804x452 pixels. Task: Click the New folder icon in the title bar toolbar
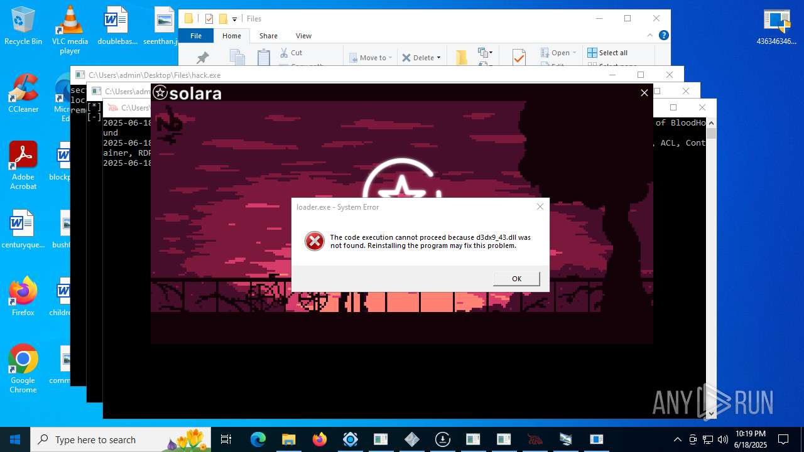pos(222,19)
